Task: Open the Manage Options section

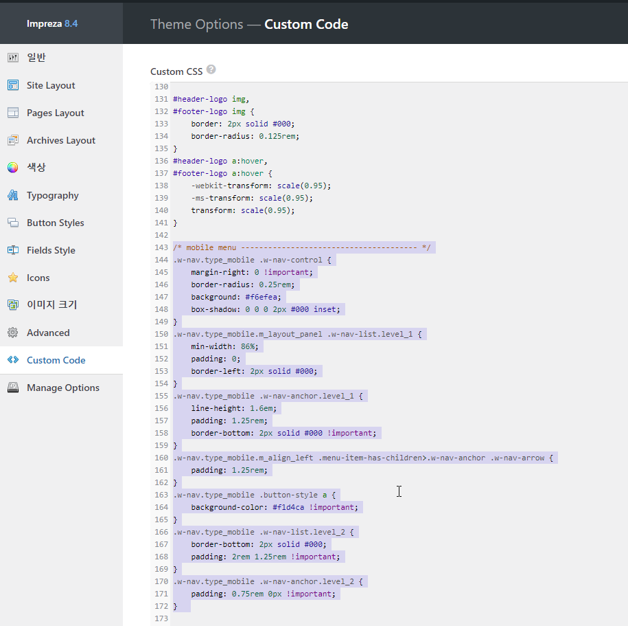Action: pyautogui.click(x=61, y=388)
